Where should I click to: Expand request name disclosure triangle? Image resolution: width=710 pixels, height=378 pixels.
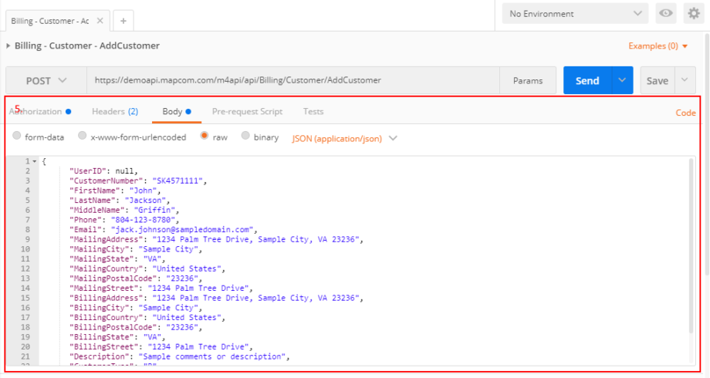8,46
